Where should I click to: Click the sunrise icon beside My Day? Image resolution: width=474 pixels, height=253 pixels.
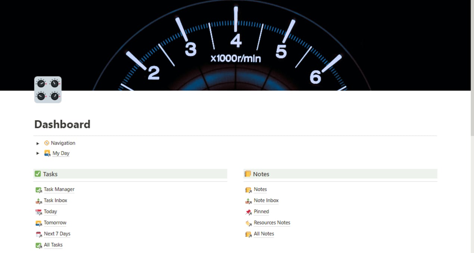47,153
